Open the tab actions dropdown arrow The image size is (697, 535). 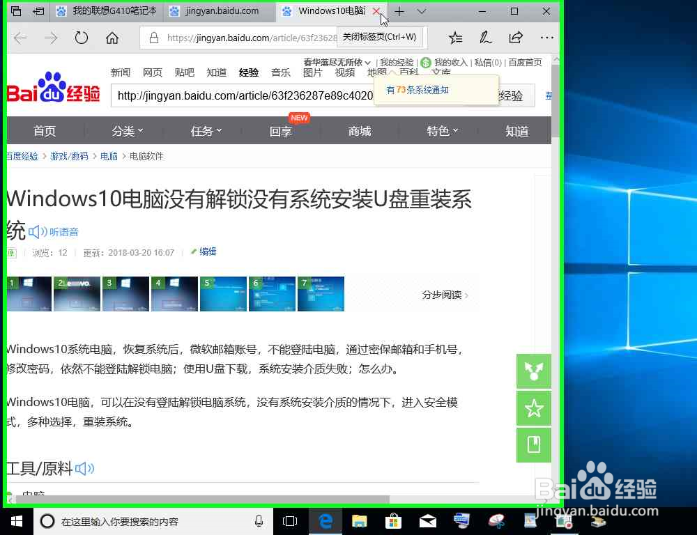click(x=419, y=11)
